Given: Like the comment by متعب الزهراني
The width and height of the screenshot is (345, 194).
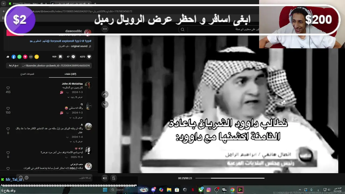Looking at the screenshot, I should click(x=8, y=169).
